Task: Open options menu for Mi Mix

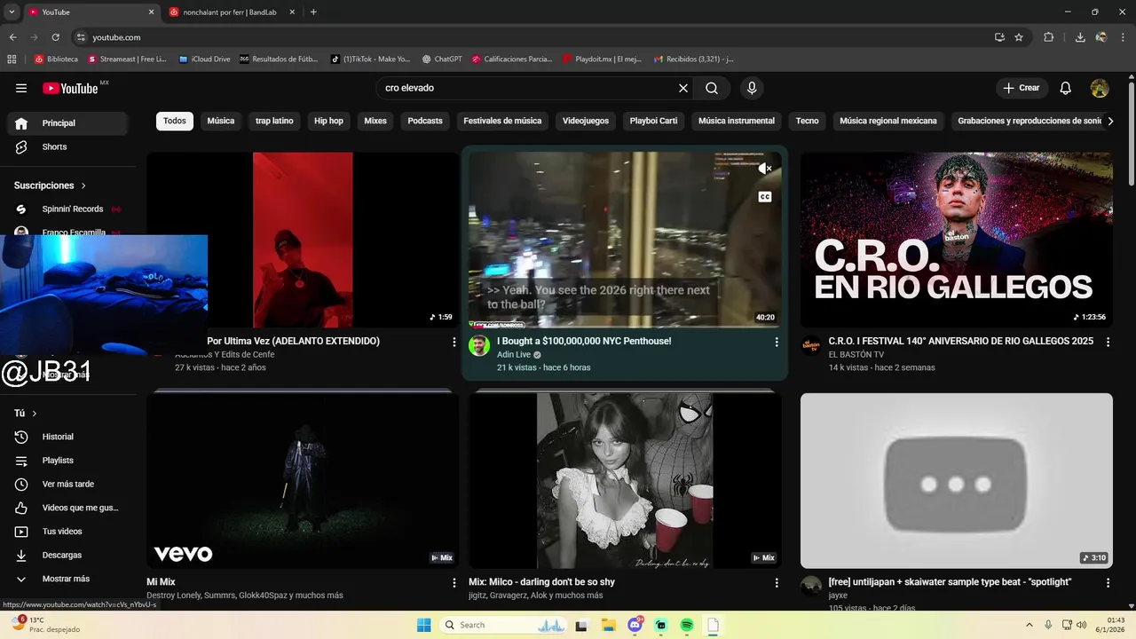Action: click(x=454, y=583)
